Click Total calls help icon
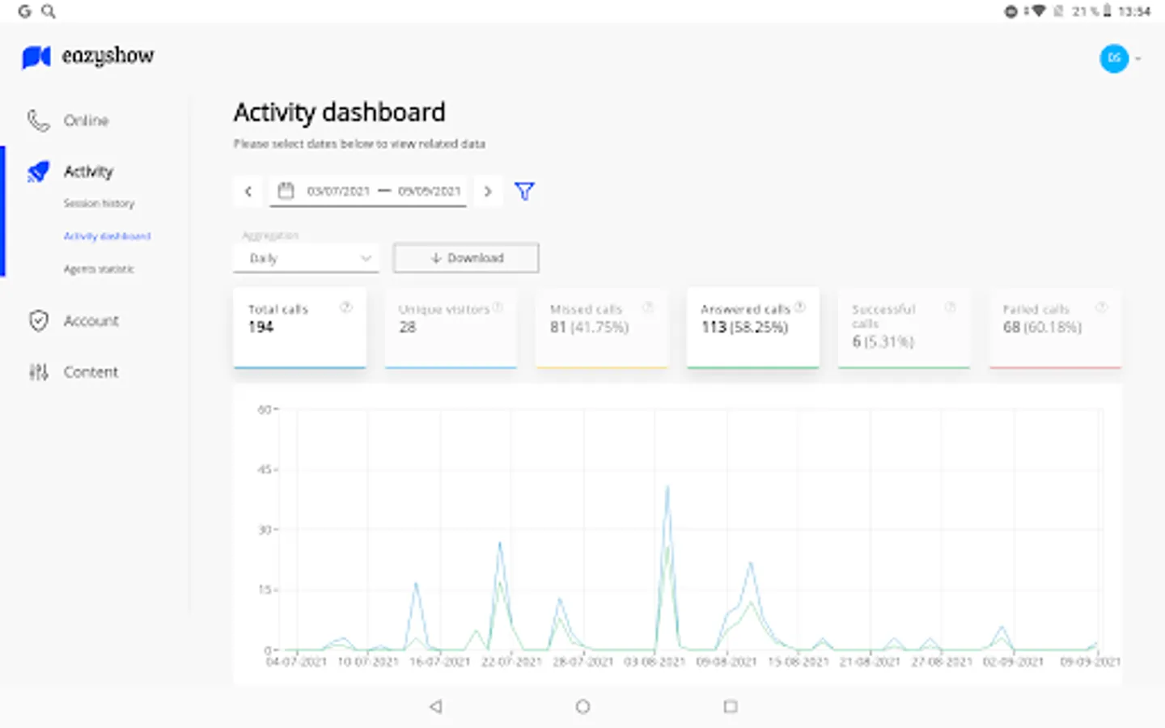 tap(346, 307)
